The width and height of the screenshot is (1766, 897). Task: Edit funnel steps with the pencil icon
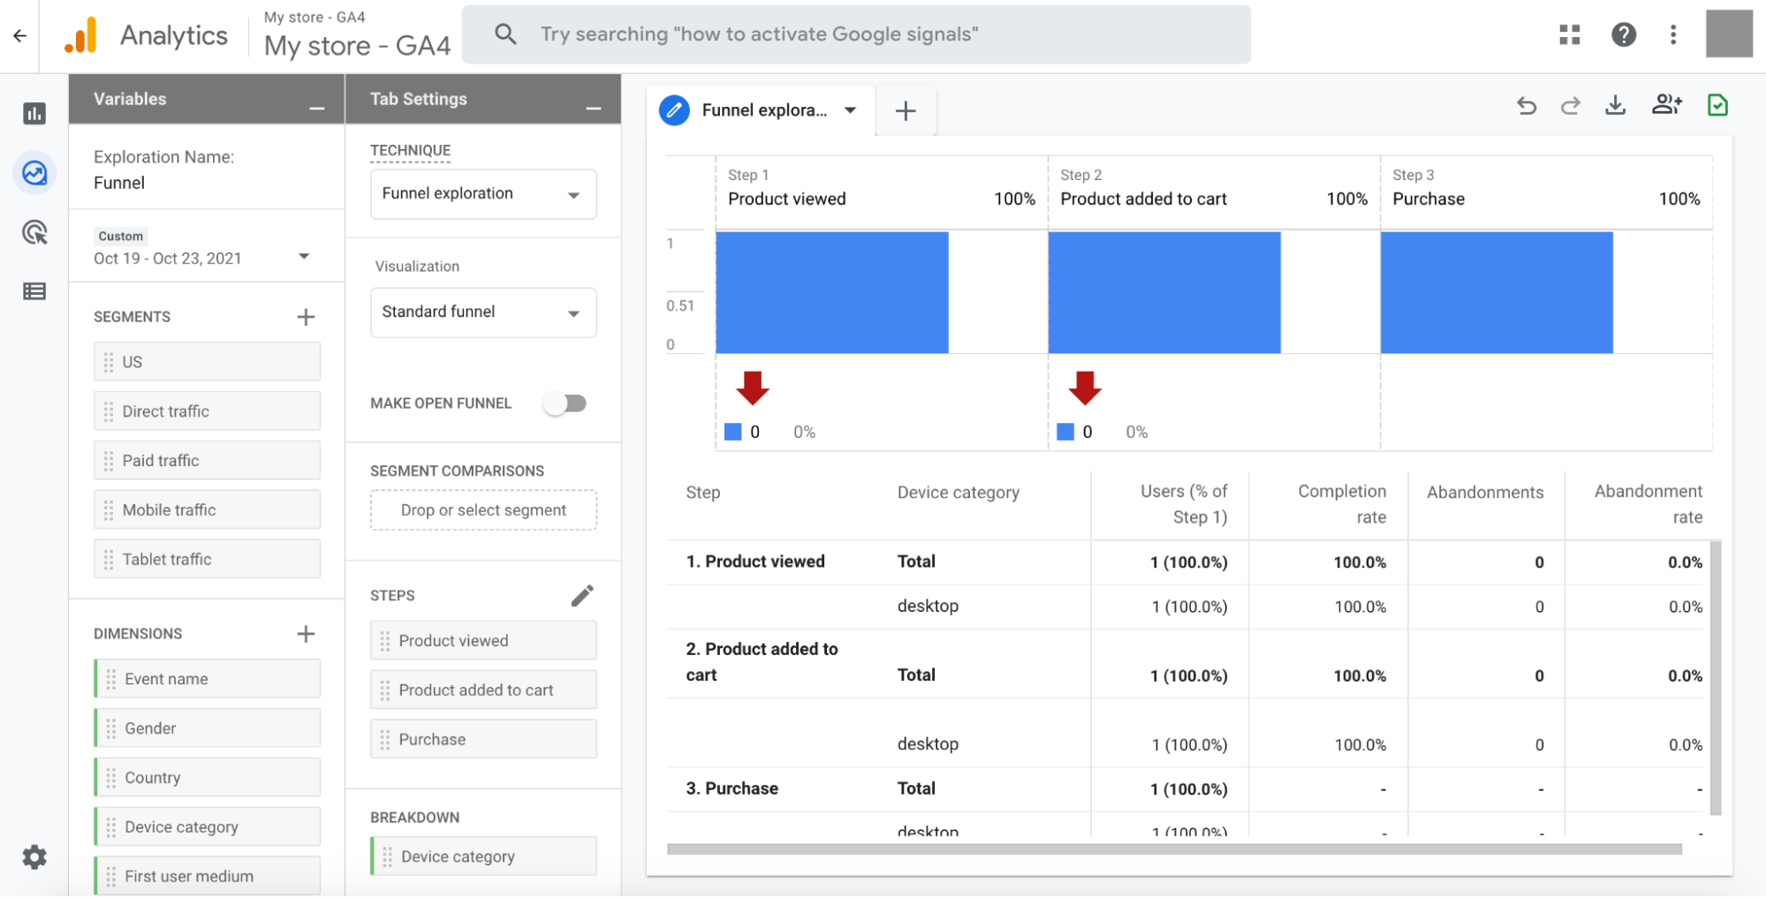pyautogui.click(x=583, y=594)
